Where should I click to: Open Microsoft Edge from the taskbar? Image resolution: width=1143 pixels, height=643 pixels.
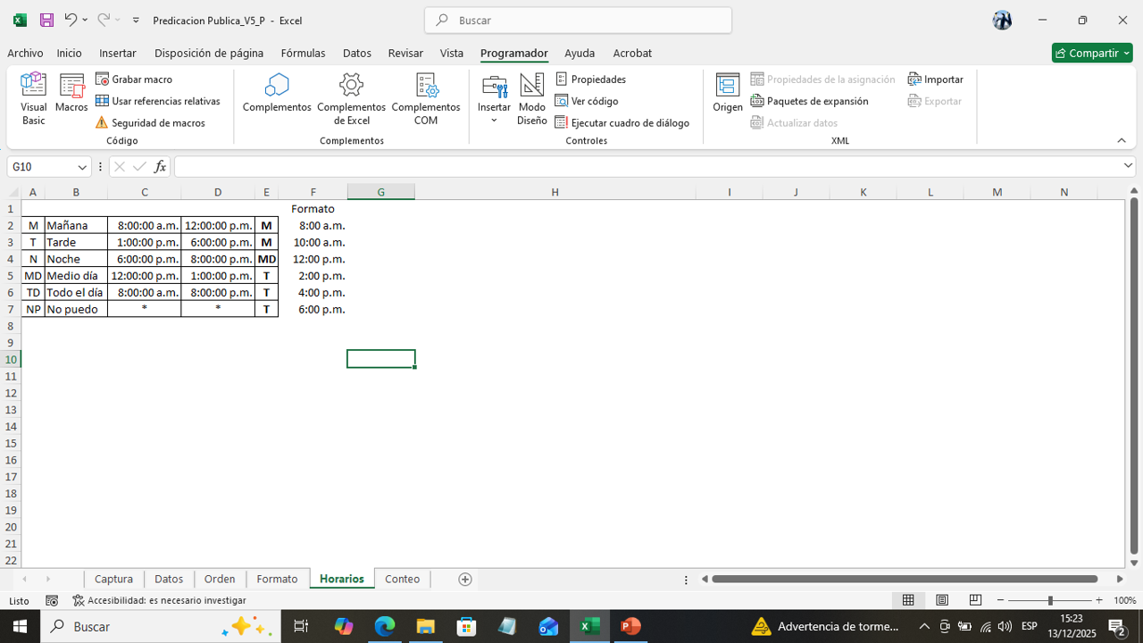385,627
